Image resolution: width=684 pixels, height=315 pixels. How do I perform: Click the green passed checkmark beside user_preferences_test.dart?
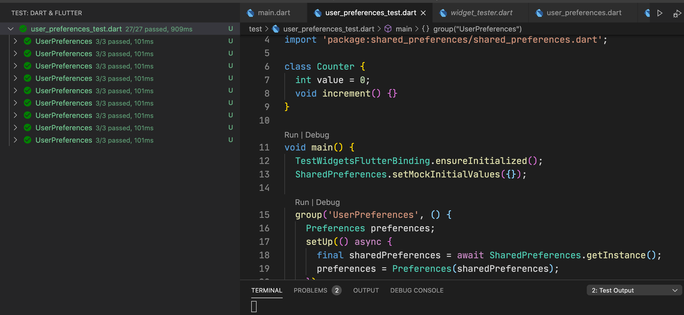point(23,29)
